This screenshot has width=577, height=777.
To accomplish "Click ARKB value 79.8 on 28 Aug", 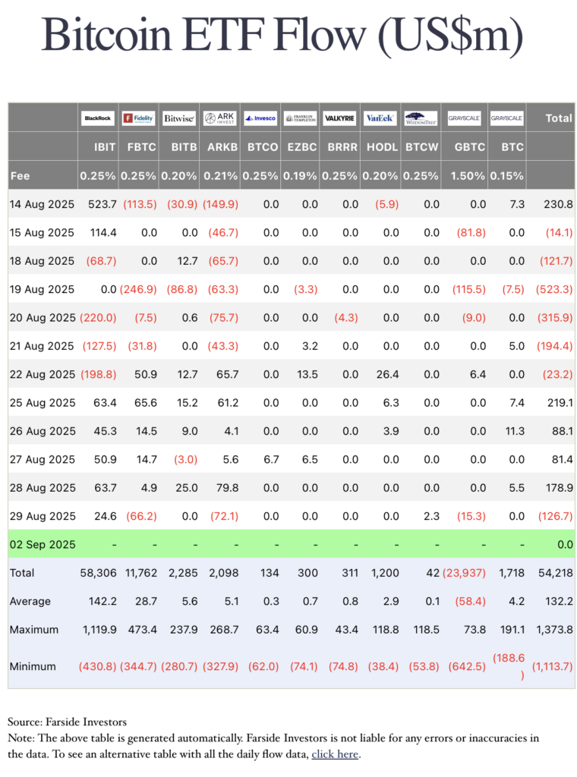I will pyautogui.click(x=227, y=488).
